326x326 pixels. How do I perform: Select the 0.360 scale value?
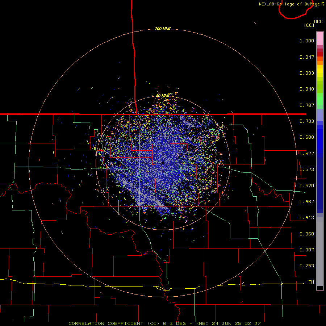coord(307,234)
